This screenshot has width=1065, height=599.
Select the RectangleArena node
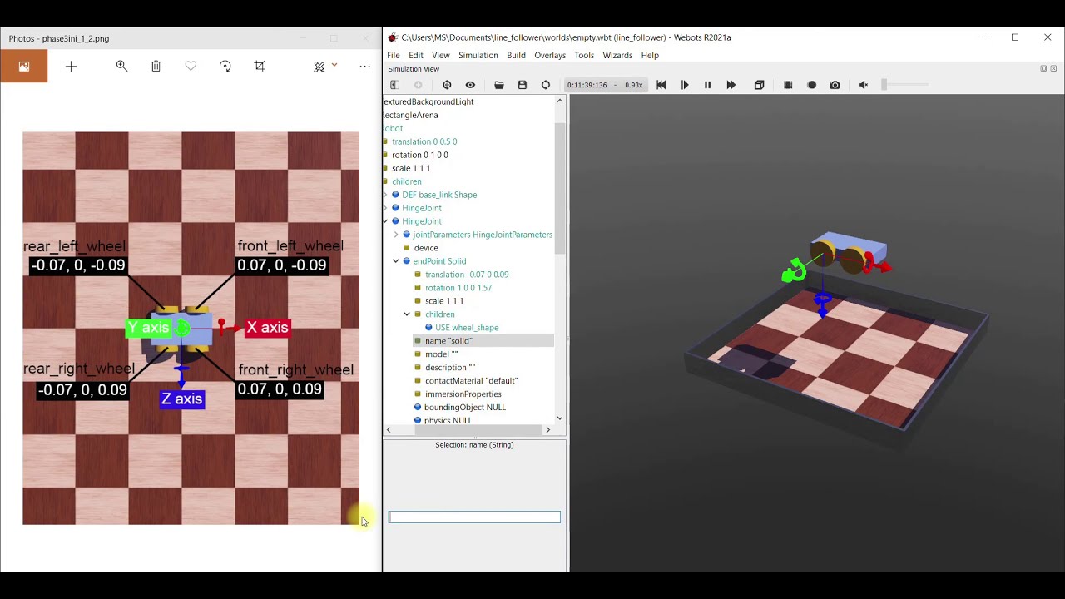pyautogui.click(x=411, y=115)
